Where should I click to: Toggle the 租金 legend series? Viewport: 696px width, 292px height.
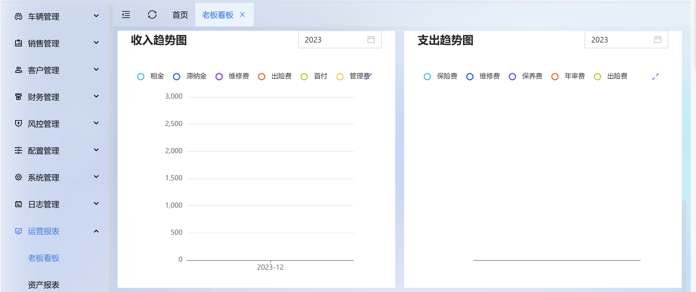pyautogui.click(x=151, y=76)
